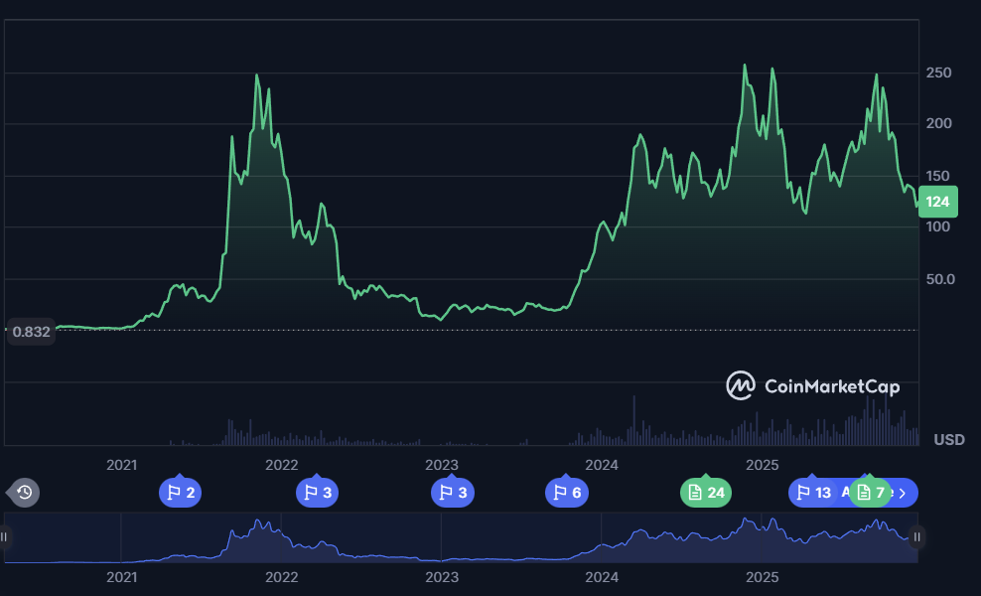Select the 2025 label on the timeline axis
The image size is (981, 596).
coord(763,464)
